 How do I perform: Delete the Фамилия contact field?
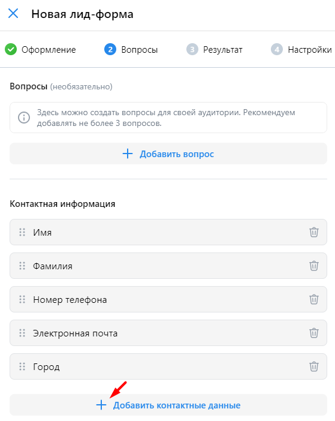[x=314, y=266]
